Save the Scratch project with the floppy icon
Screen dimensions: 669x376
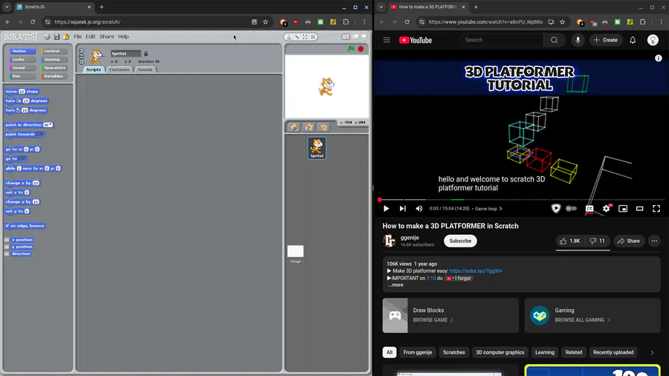[56, 36]
